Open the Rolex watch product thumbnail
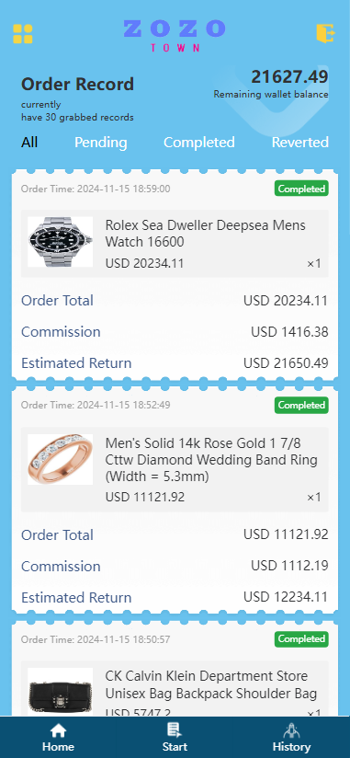The image size is (350, 758). point(61,242)
